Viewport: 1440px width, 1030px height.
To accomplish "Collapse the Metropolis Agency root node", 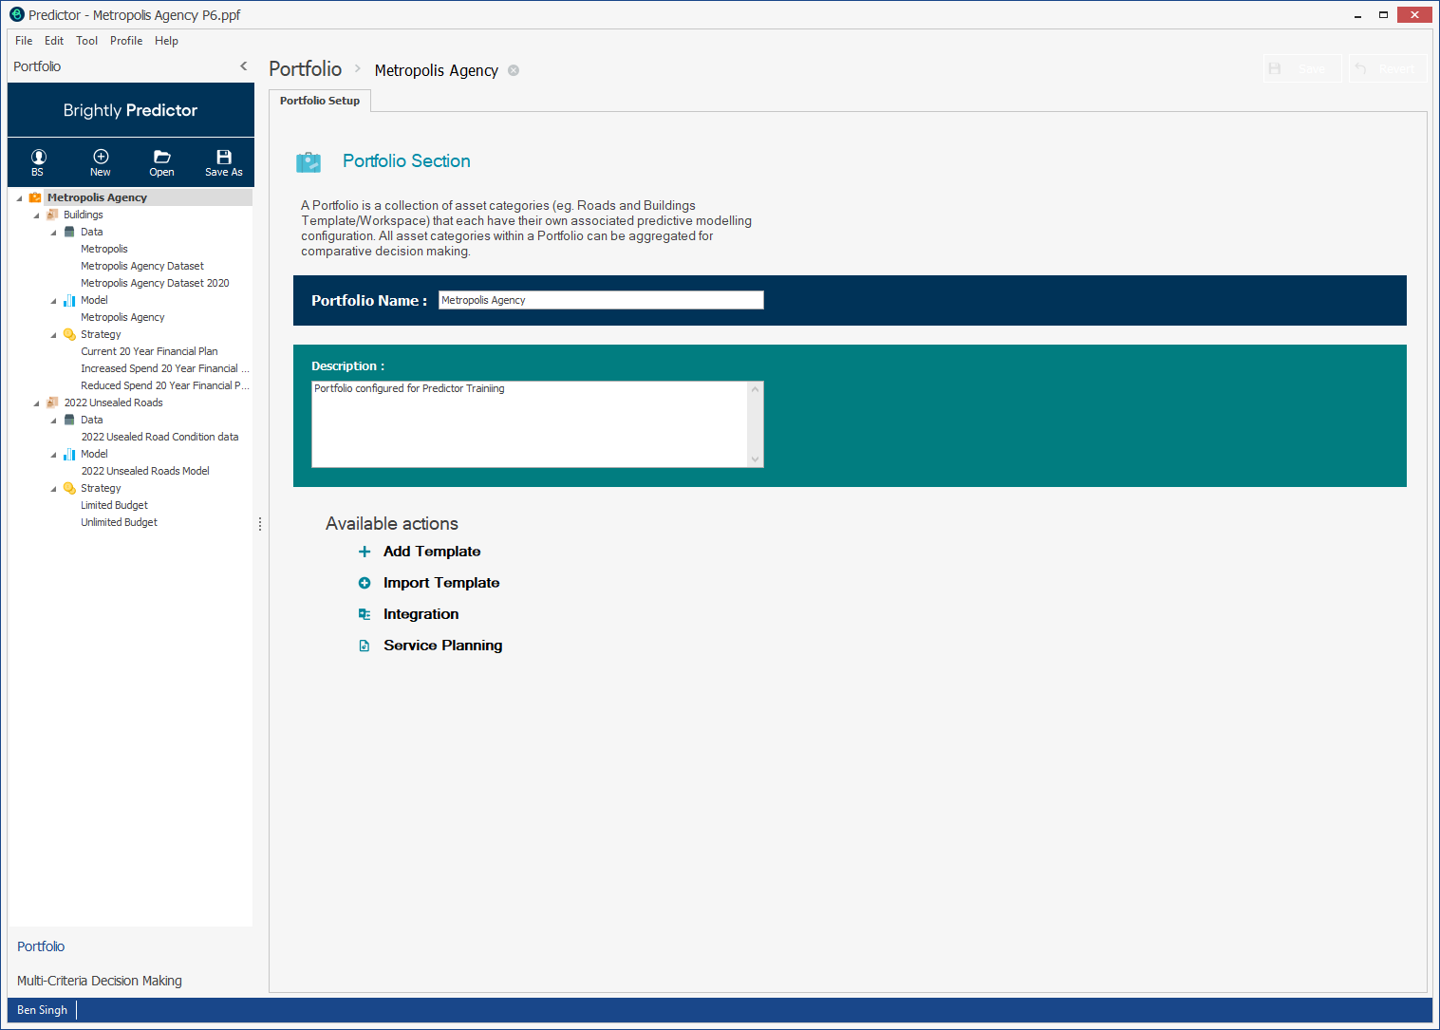I will pos(19,198).
